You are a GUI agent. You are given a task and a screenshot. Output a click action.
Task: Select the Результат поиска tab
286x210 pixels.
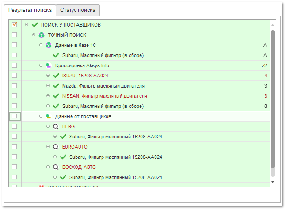pos(30,10)
